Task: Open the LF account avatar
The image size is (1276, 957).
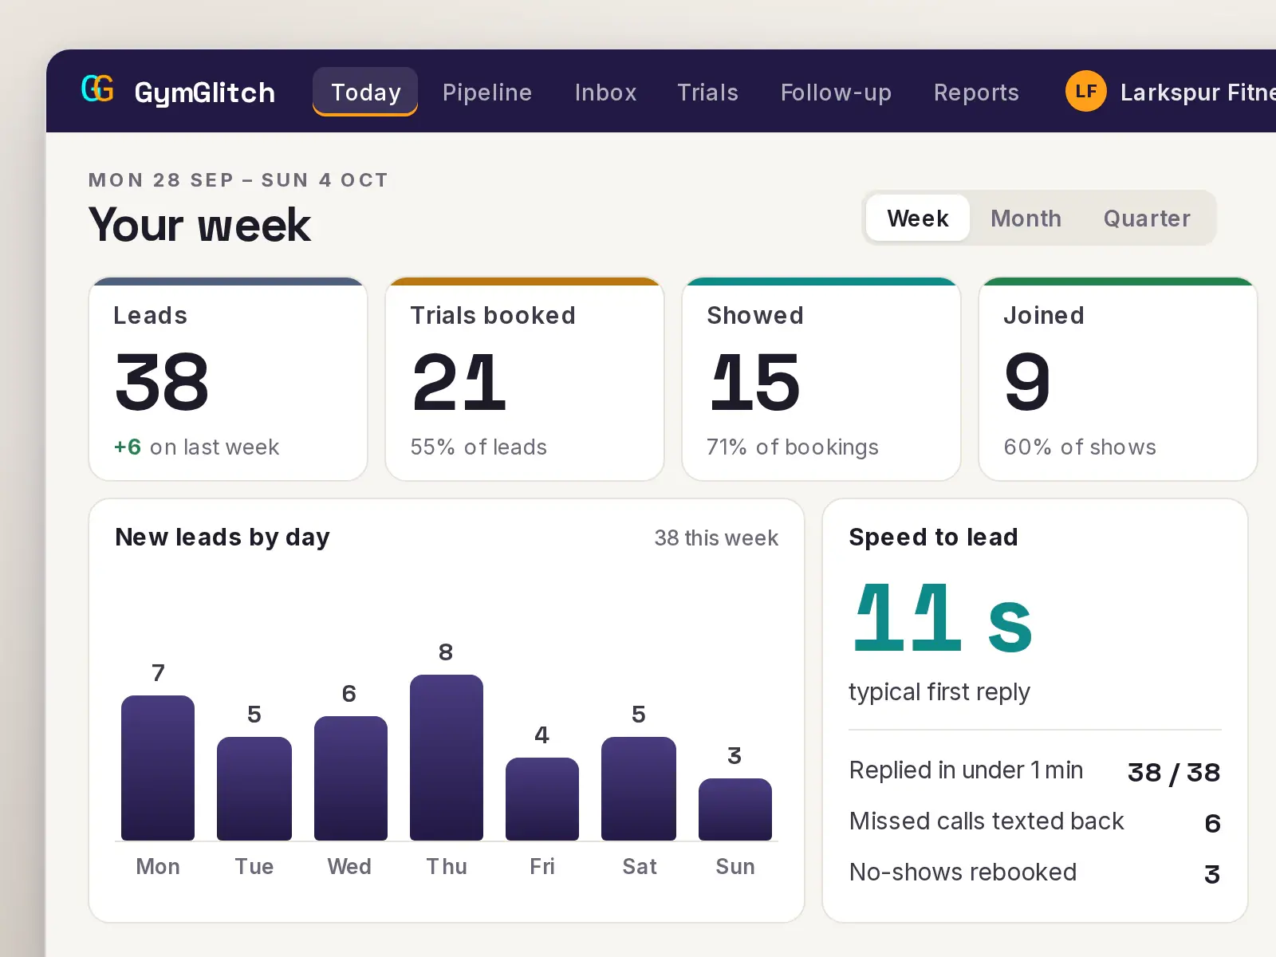Action: (x=1085, y=91)
